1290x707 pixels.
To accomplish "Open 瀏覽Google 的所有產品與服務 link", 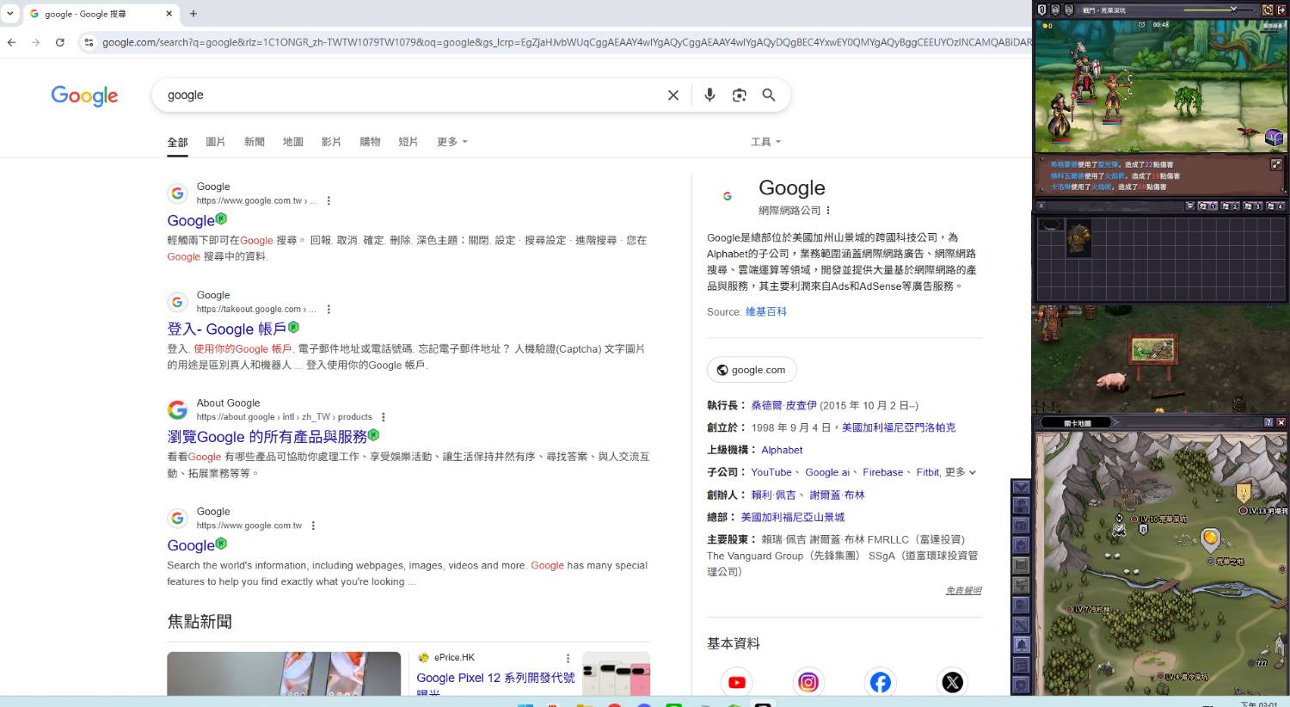I will 267,437.
